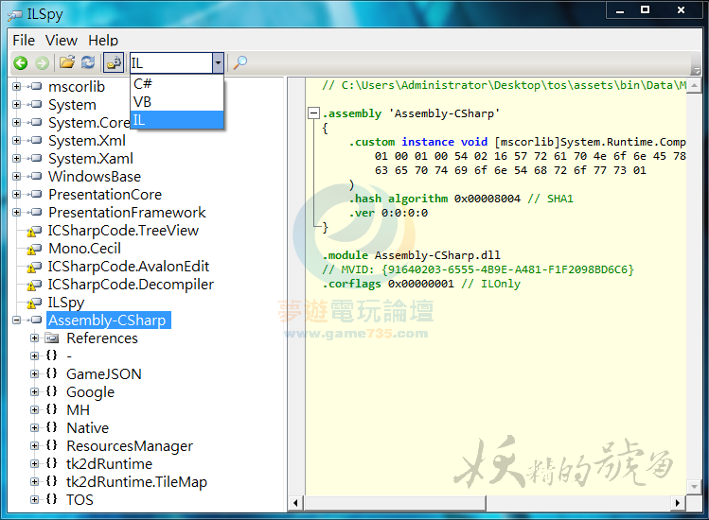The height and width of the screenshot is (520, 709).
Task: Expand the Native namespace
Action: pos(35,427)
